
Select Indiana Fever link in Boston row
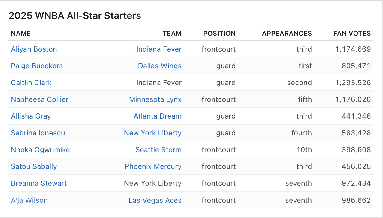159,49
